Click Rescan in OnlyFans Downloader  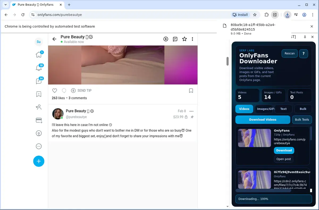tap(289, 53)
